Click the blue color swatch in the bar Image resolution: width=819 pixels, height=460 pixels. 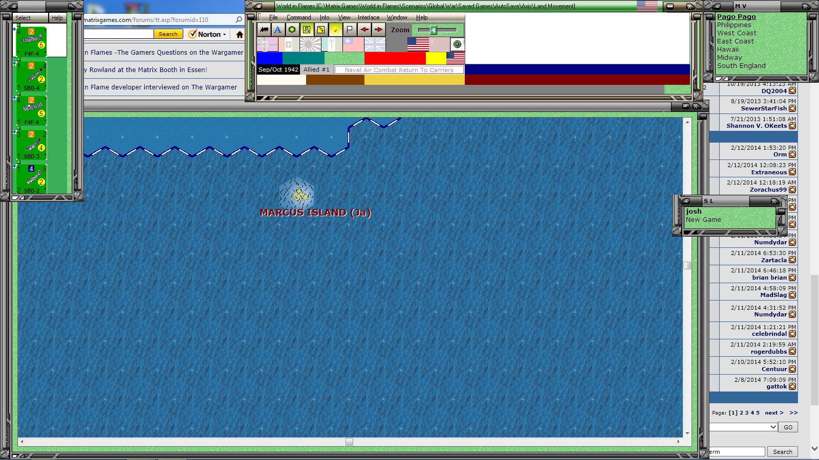(x=270, y=58)
